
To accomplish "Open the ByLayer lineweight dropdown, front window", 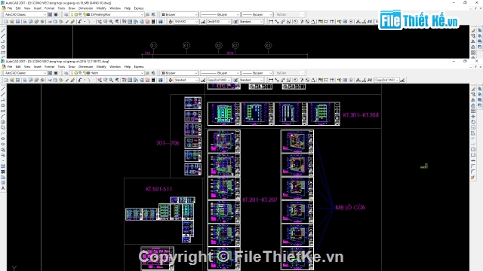I will 257,73.
